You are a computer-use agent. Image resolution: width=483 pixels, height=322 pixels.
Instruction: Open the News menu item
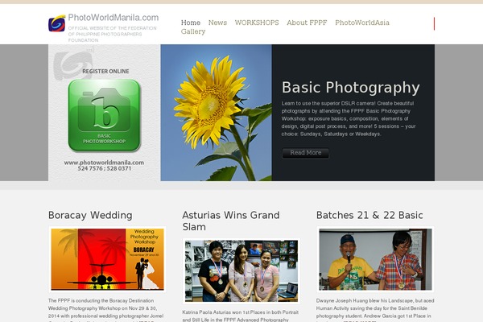click(x=217, y=23)
